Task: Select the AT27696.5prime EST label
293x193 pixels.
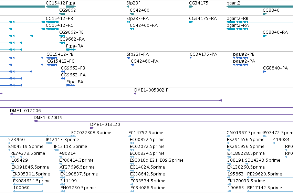Action: 77,167
